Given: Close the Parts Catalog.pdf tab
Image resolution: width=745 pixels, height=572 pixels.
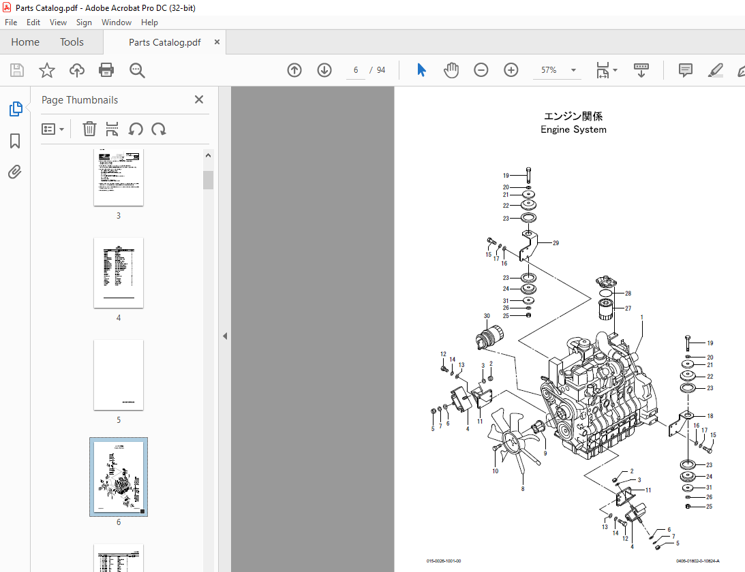Looking at the screenshot, I should click(x=217, y=42).
